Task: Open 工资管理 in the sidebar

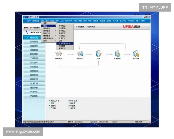Action: 34,58
